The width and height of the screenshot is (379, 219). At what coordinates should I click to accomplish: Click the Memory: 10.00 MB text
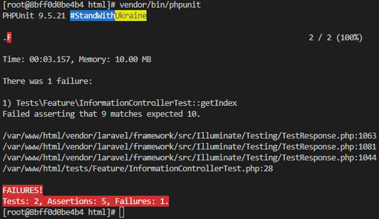115,59
